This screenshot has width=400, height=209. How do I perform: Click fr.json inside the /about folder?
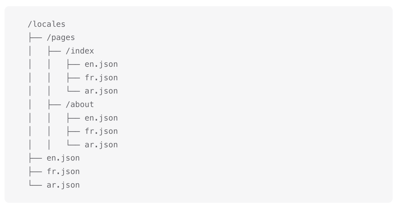pos(101,131)
